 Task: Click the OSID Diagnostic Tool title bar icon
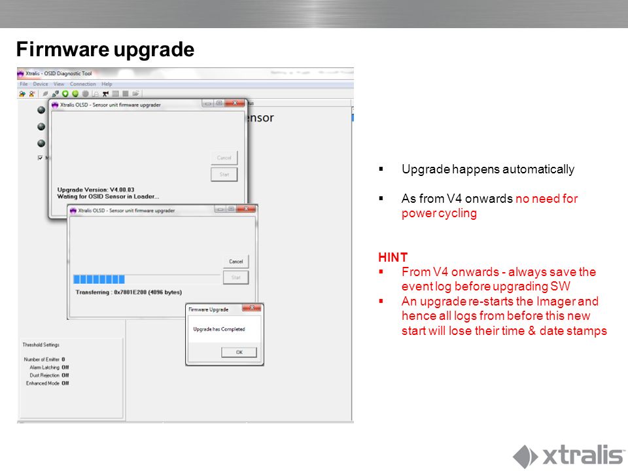(20, 74)
